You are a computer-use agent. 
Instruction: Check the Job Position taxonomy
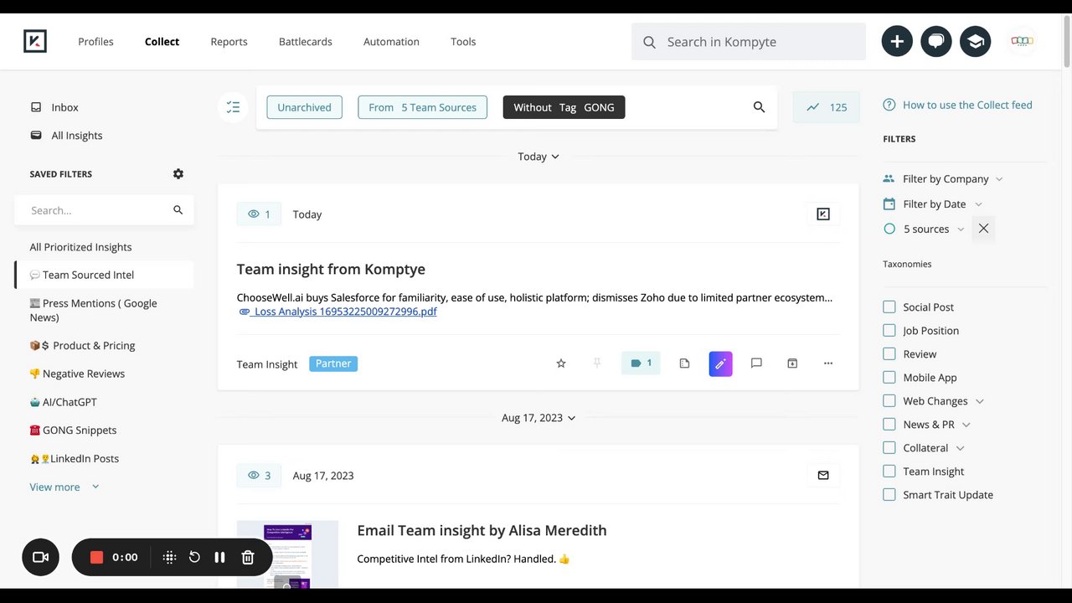889,331
